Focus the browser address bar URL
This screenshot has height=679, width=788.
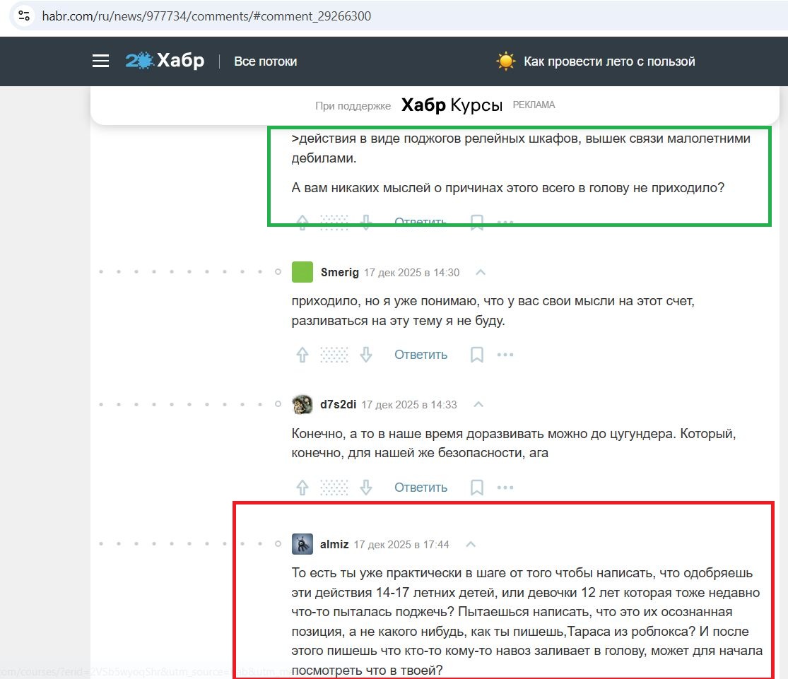coord(206,16)
